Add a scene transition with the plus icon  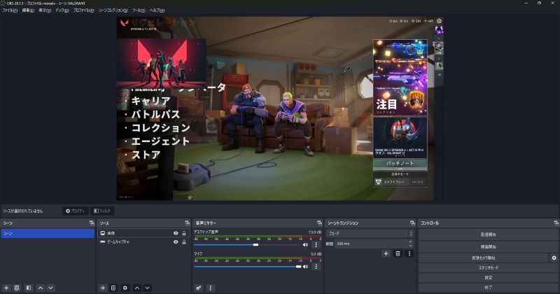click(386, 253)
